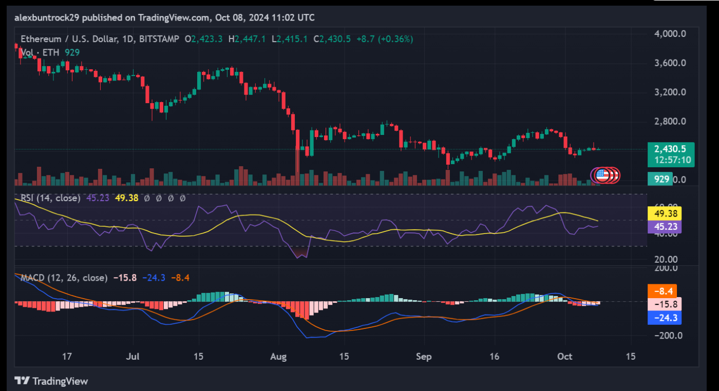This screenshot has width=719, height=391.
Task: Click the +8.7 (+0.36%) change value
Action: (384, 39)
